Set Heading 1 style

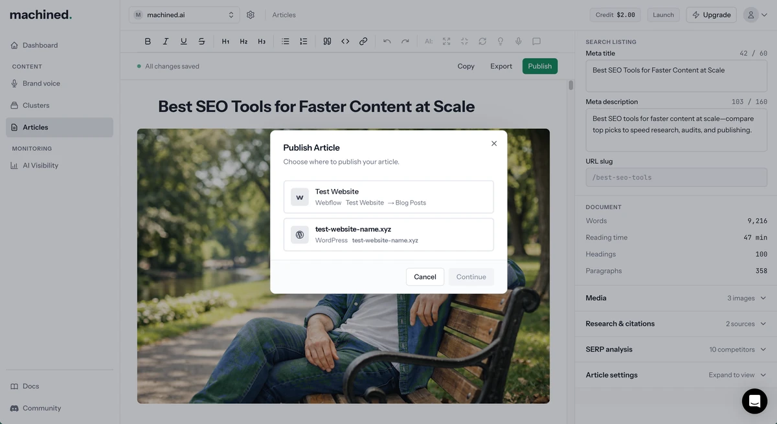[225, 41]
